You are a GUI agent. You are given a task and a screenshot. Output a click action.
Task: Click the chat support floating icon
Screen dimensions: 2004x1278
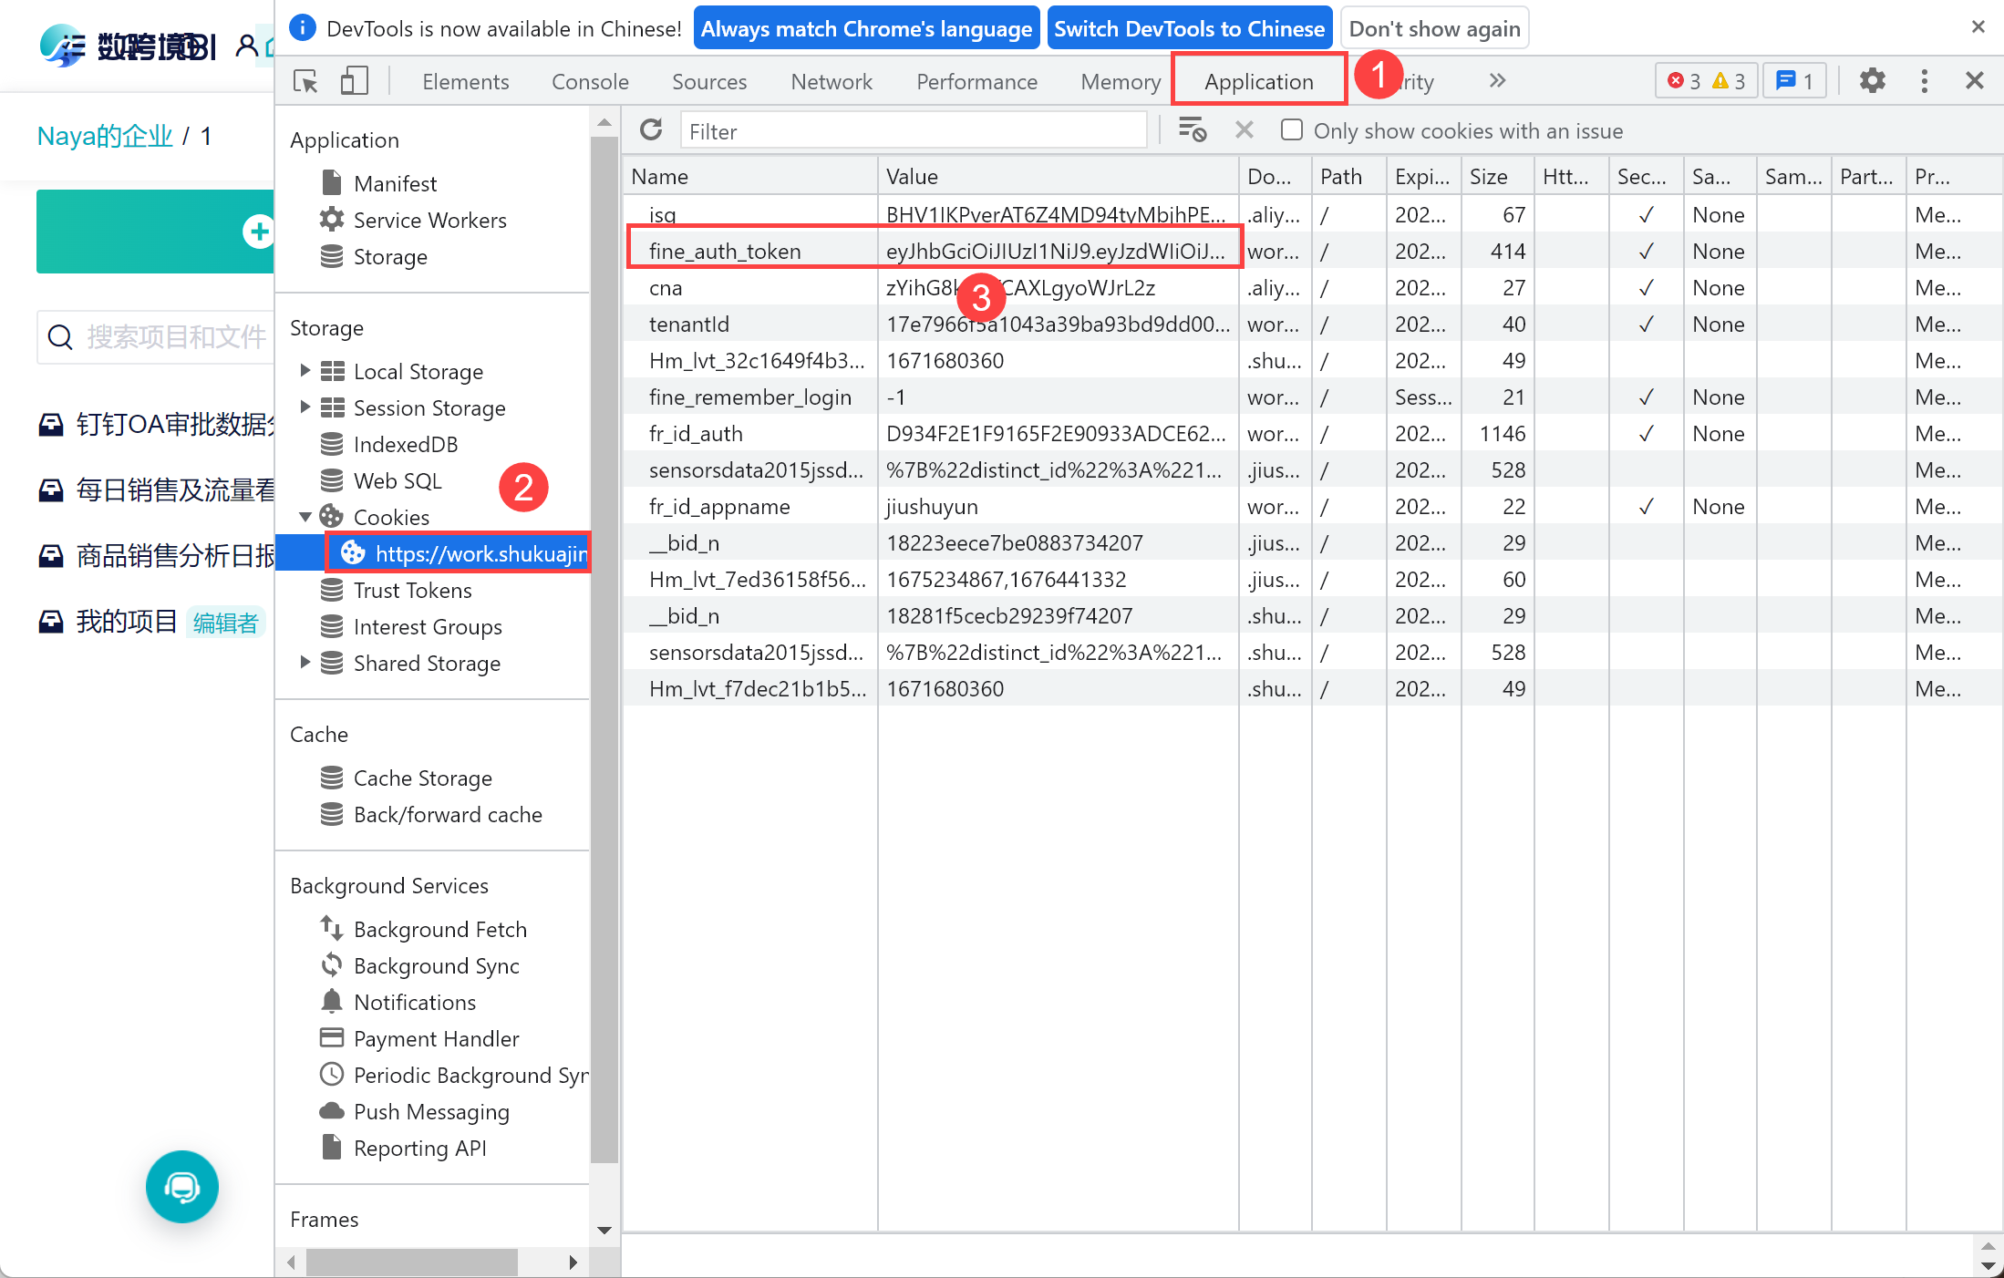pyautogui.click(x=182, y=1186)
